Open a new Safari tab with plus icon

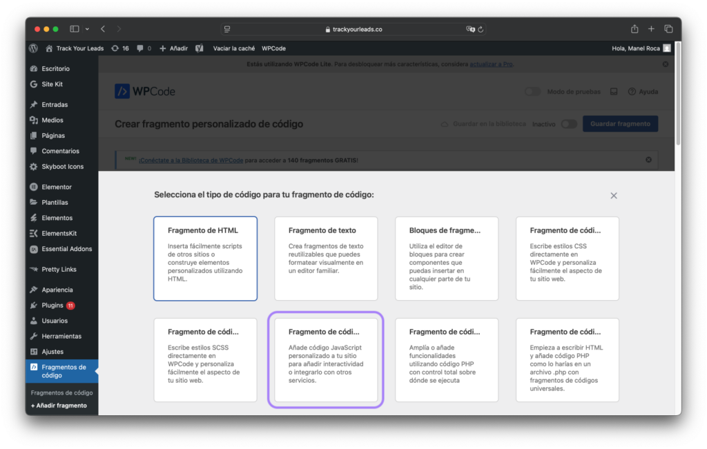[651, 29]
